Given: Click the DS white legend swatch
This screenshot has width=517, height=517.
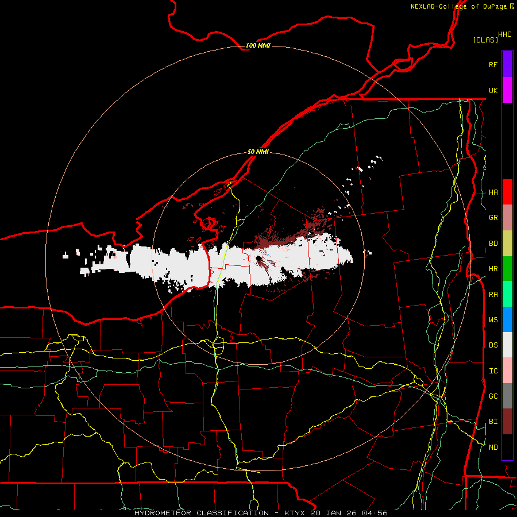Looking at the screenshot, I should 507,345.
